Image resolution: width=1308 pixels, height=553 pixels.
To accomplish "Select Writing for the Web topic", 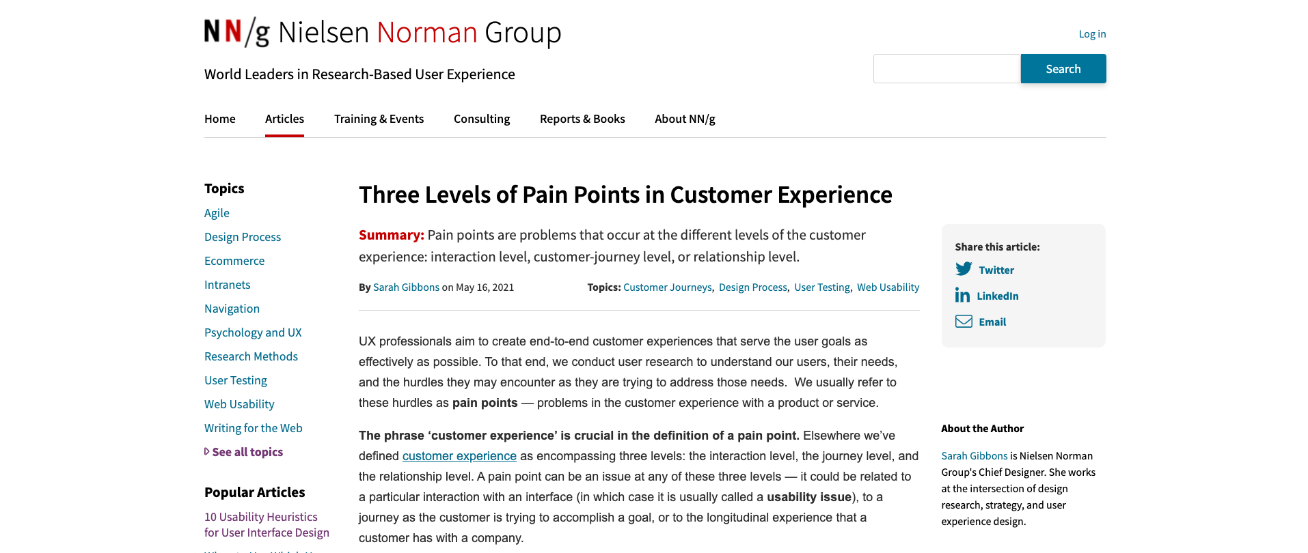I will [253, 428].
